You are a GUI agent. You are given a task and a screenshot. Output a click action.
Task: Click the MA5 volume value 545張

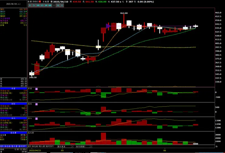(23, 137)
